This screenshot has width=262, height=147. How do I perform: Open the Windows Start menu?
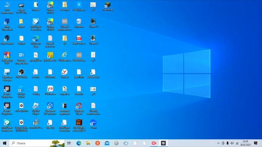tap(5, 143)
